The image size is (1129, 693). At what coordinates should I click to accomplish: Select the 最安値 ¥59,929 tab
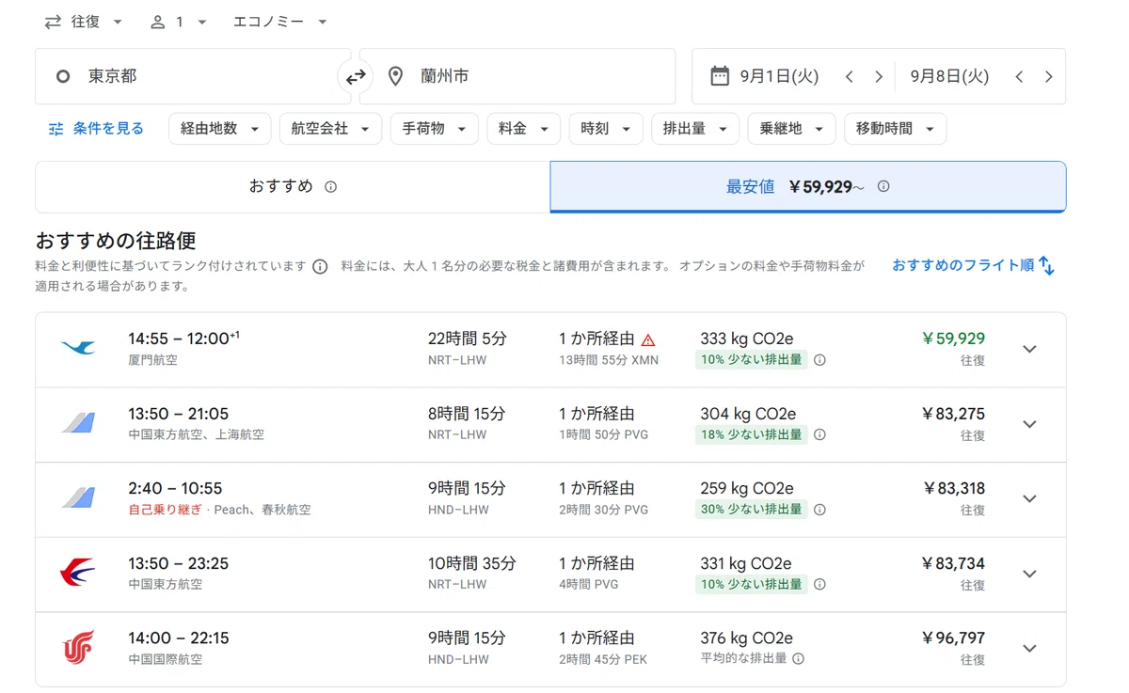click(x=808, y=187)
